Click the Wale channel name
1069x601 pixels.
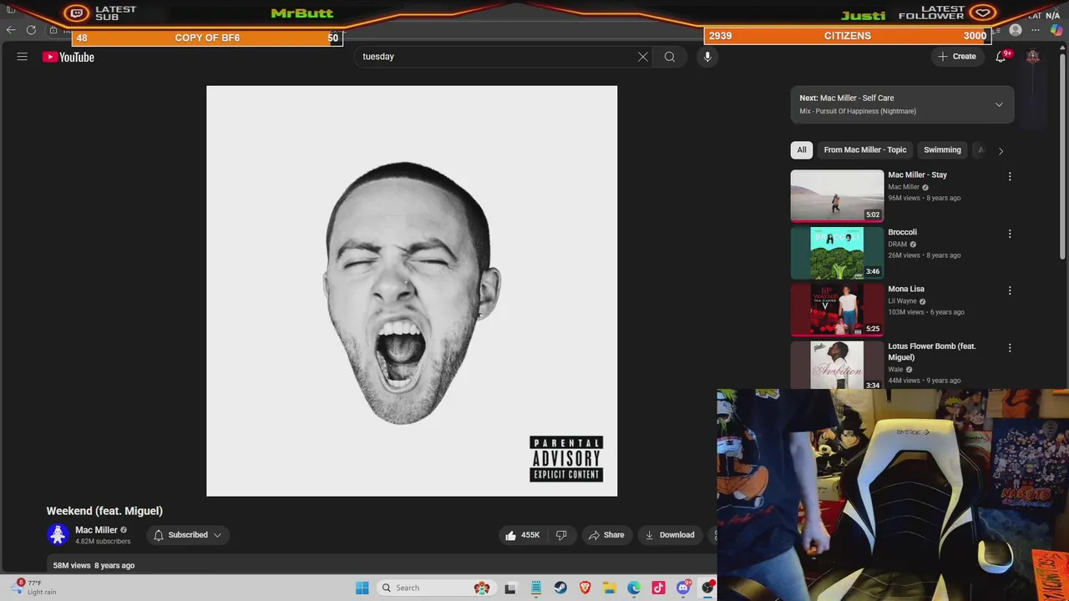click(895, 370)
